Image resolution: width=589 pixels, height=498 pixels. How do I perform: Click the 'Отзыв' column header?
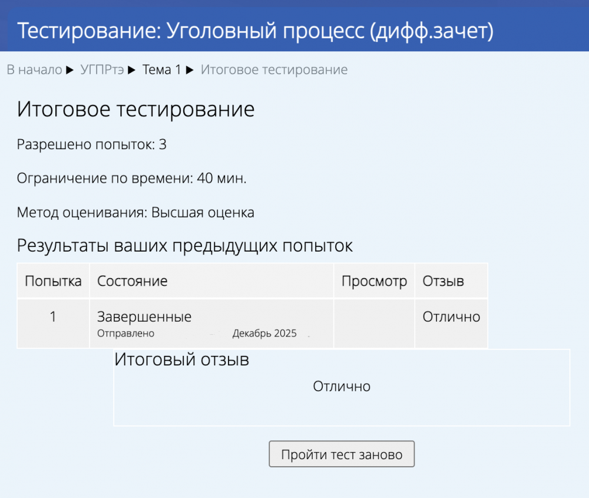pyautogui.click(x=443, y=281)
